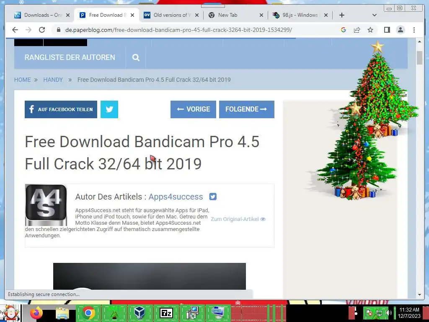Open the Santa start button
The width and height of the screenshot is (429, 322).
[x=10, y=313]
